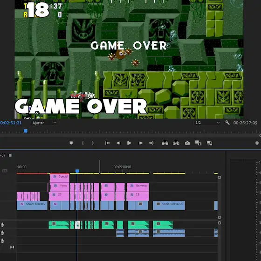
Task: Select the Sonic Forever 20 video clip
Action: 169,206
